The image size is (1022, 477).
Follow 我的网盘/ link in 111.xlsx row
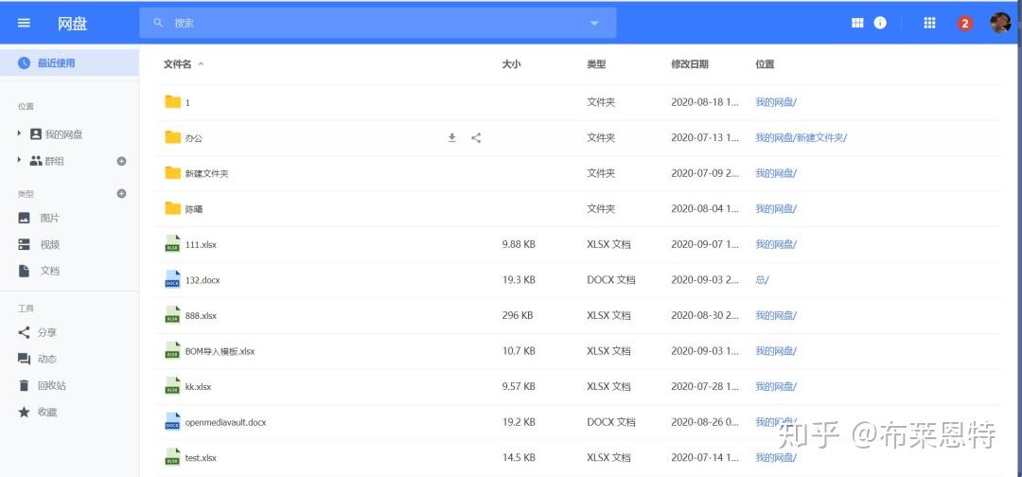pos(776,244)
